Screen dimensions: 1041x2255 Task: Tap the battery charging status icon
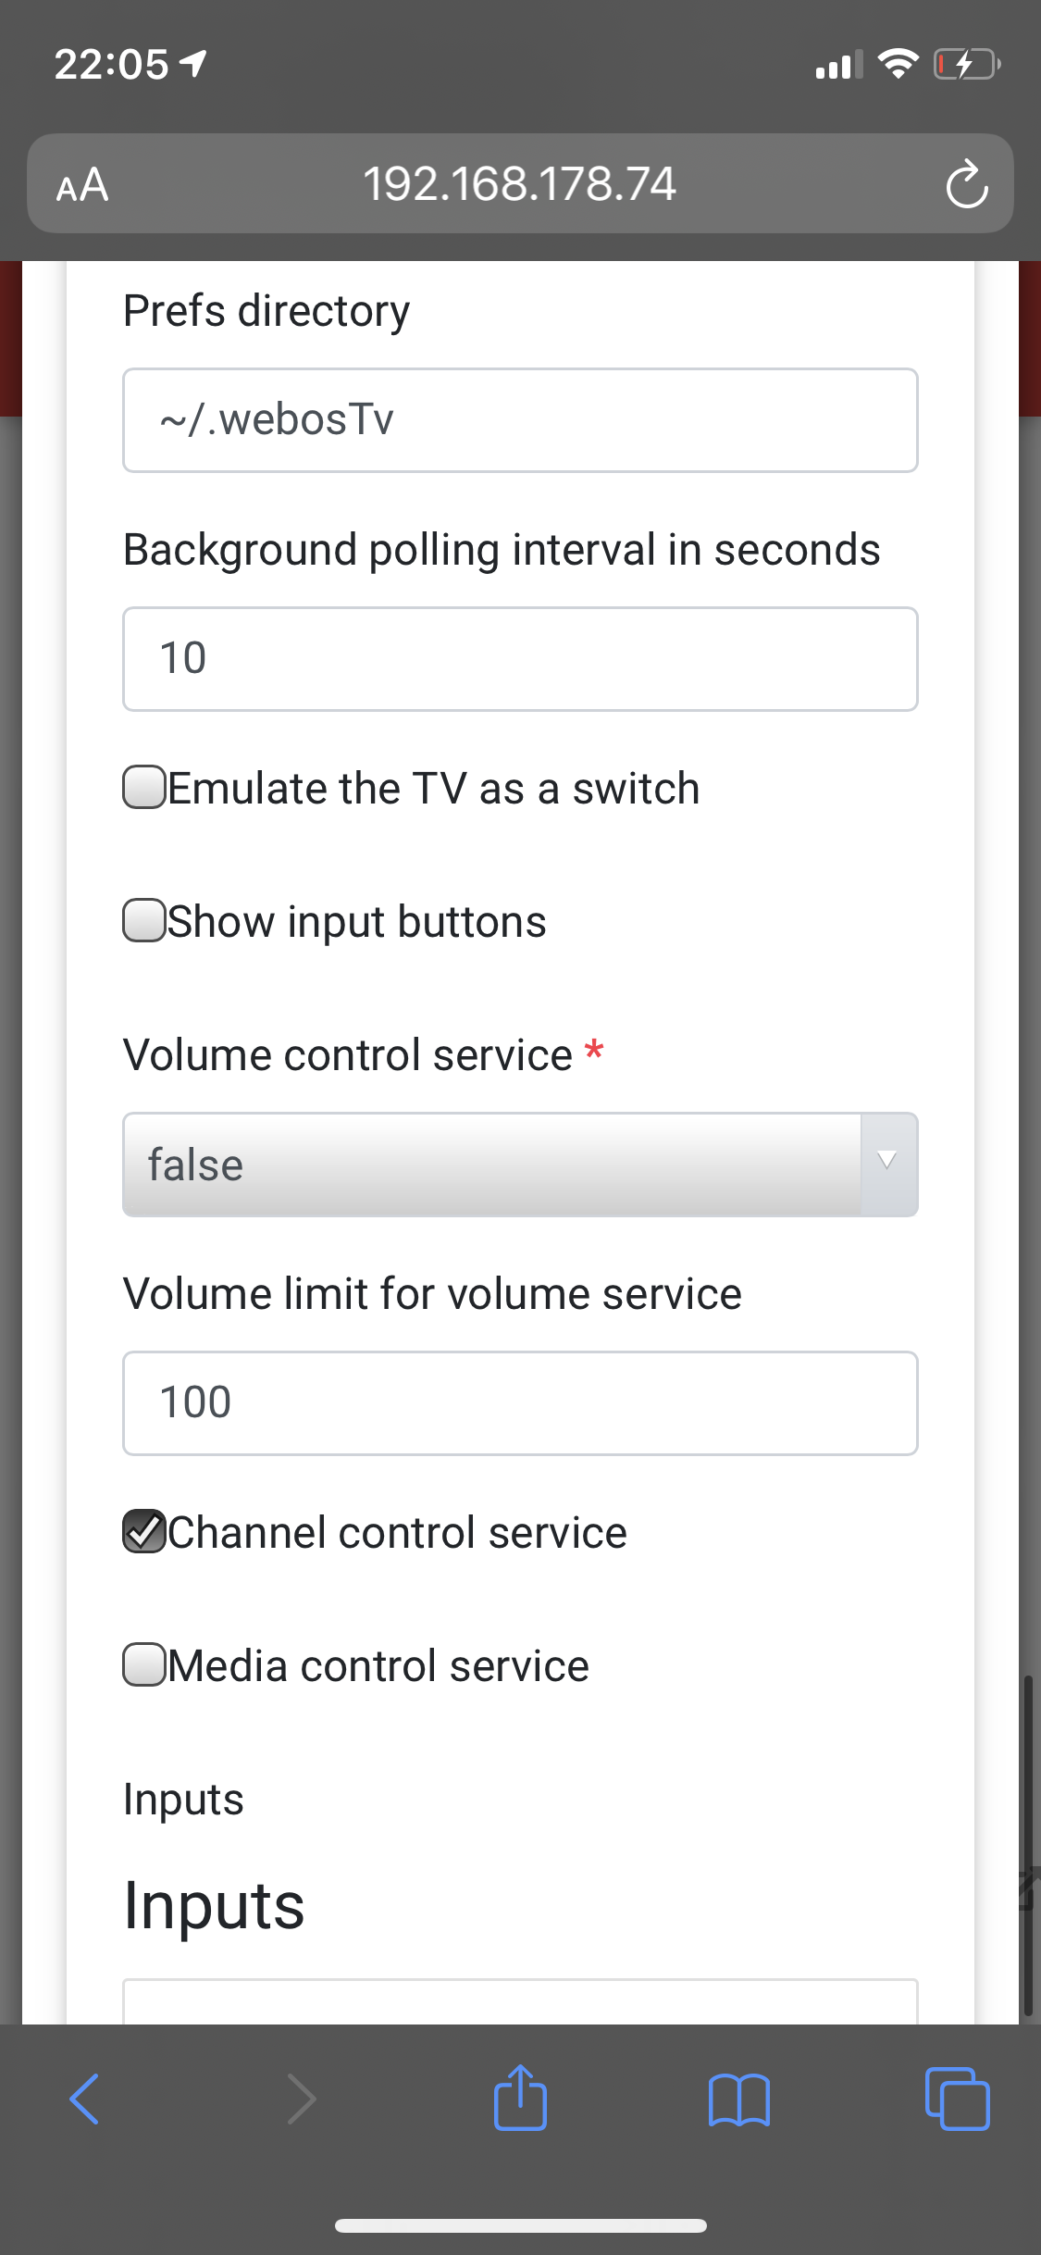coord(965,65)
